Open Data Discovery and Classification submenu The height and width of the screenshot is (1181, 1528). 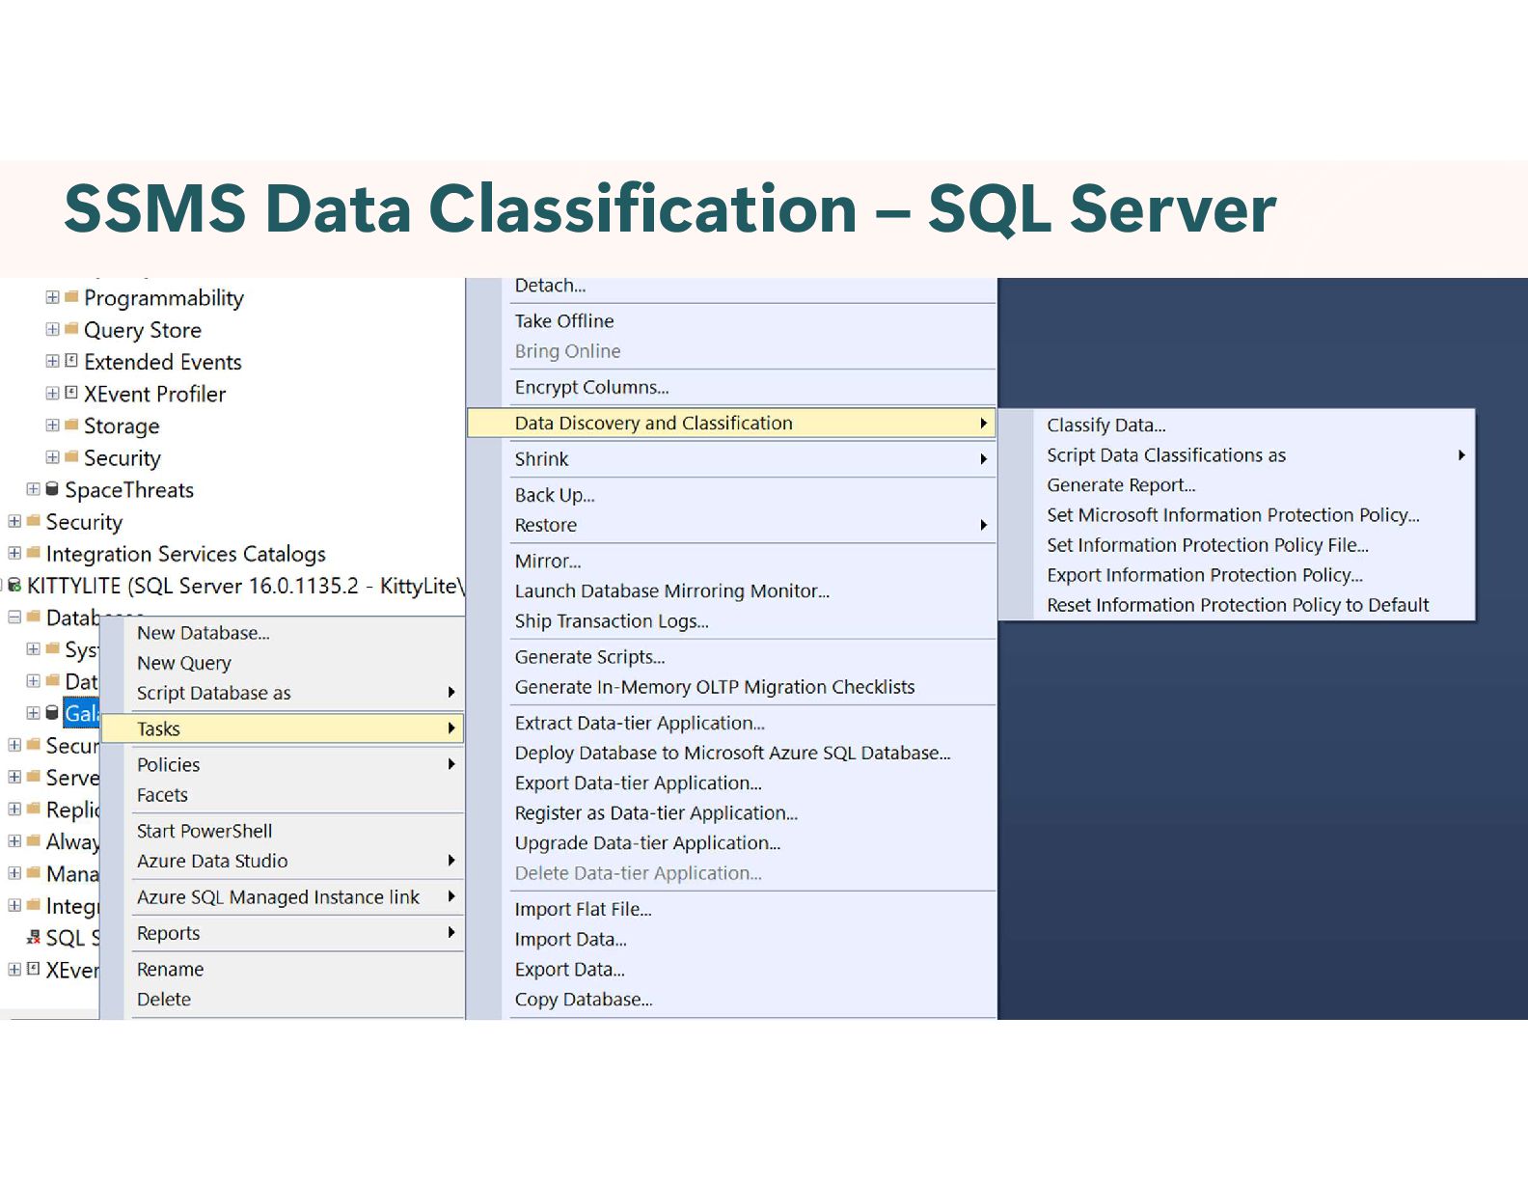coord(731,423)
